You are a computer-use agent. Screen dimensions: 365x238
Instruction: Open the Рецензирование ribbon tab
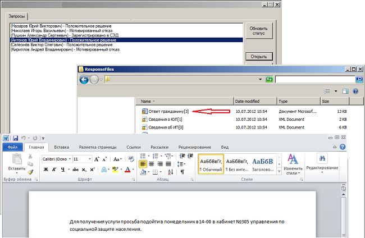pos(195,147)
